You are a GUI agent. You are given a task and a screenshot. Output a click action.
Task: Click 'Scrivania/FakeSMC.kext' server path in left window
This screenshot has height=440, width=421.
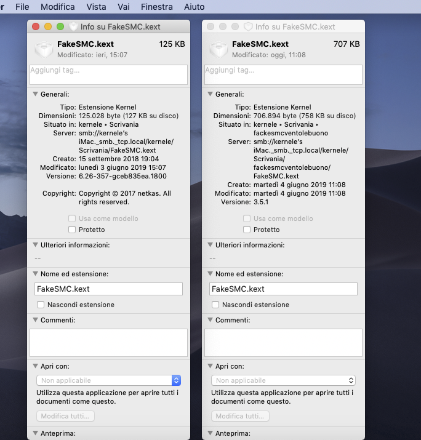click(x=118, y=150)
